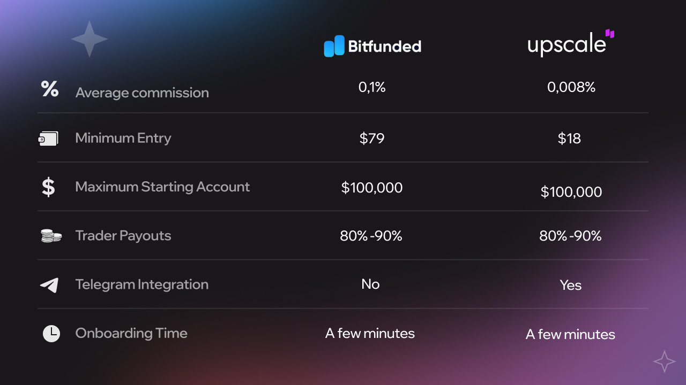Image resolution: width=686 pixels, height=385 pixels.
Task: Click the $79 minimum entry value
Action: [372, 139]
